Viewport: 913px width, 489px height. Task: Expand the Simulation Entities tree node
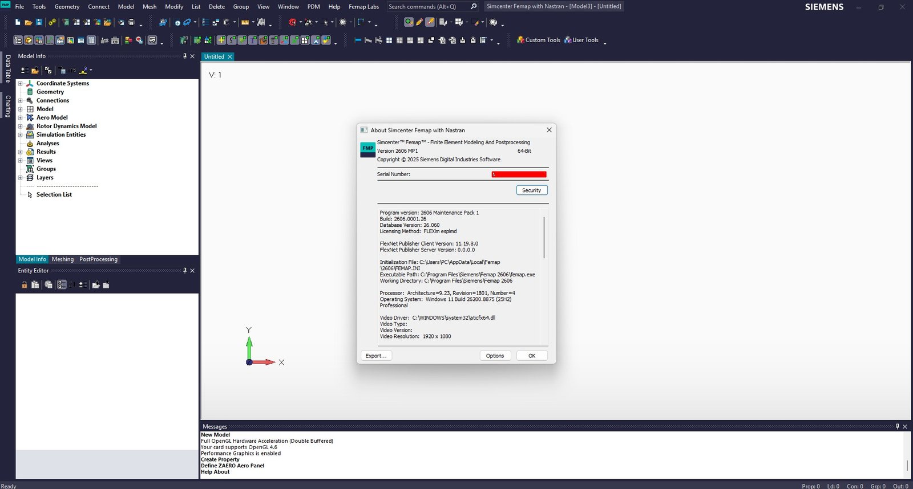20,135
